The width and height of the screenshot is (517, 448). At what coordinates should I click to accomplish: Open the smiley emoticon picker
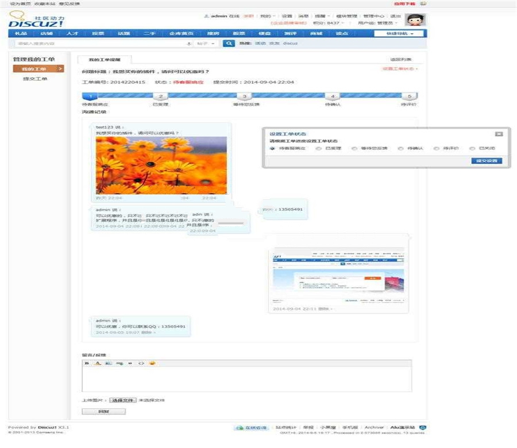point(152,363)
